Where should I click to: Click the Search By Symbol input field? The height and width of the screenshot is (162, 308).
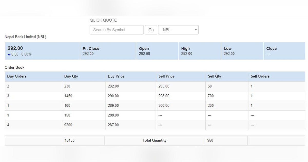(117, 30)
